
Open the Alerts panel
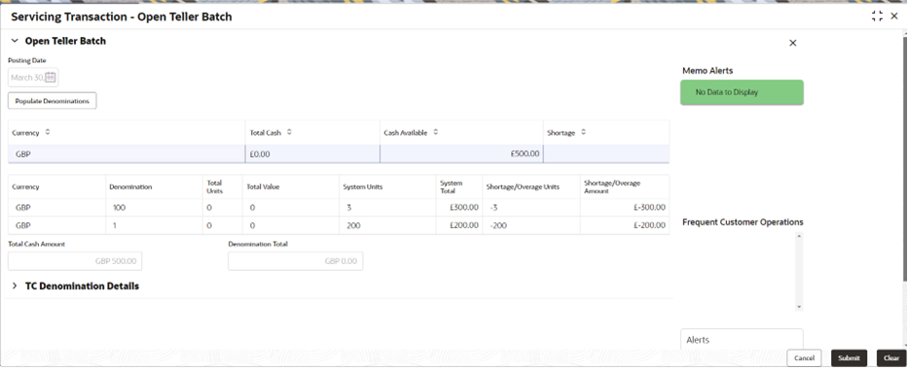click(742, 340)
